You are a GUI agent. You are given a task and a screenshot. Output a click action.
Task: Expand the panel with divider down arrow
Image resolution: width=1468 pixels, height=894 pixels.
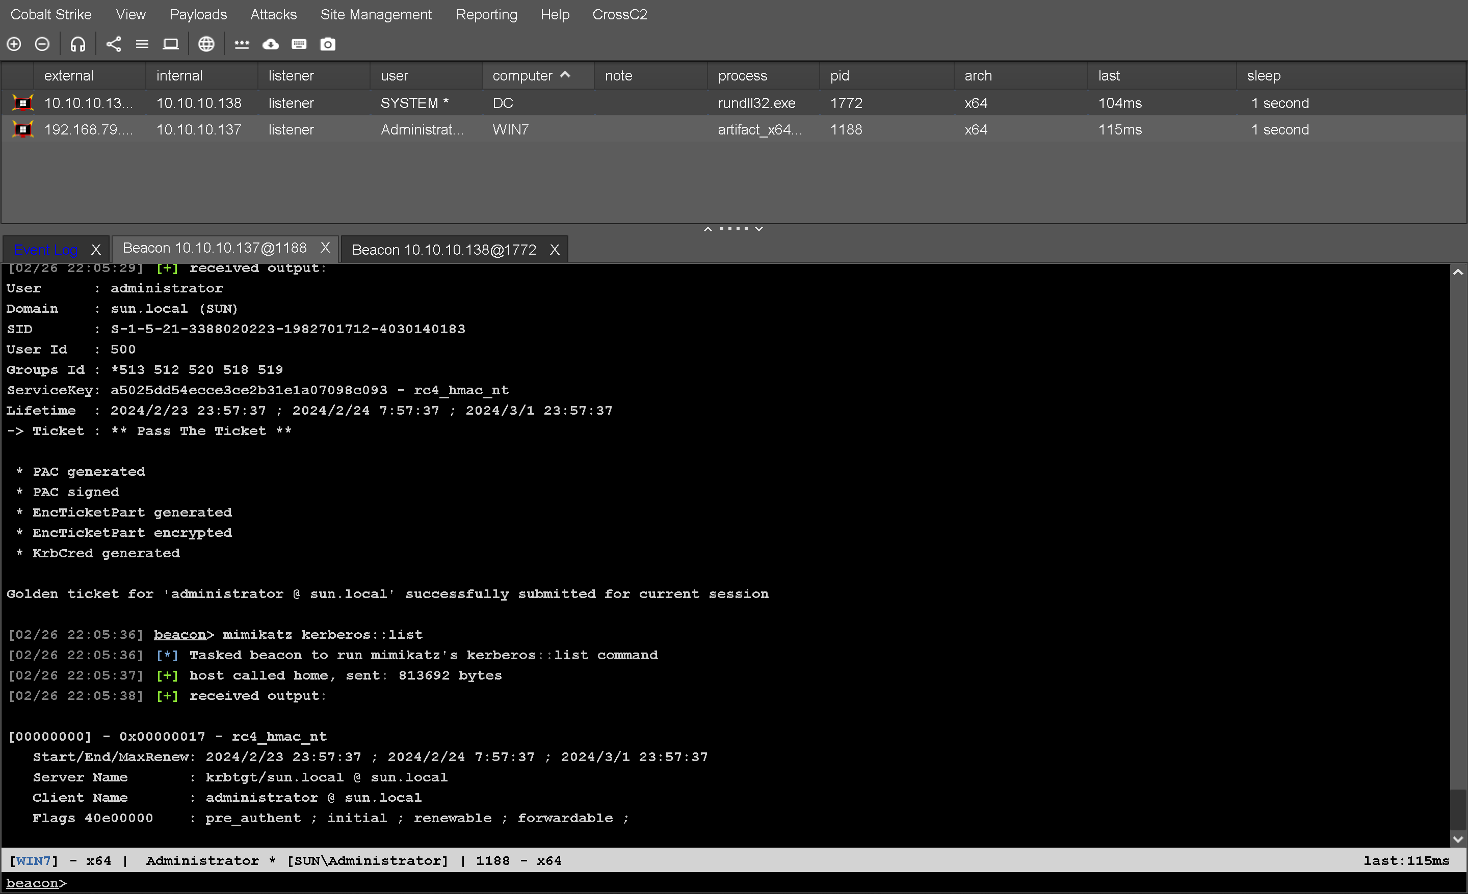[x=759, y=229]
